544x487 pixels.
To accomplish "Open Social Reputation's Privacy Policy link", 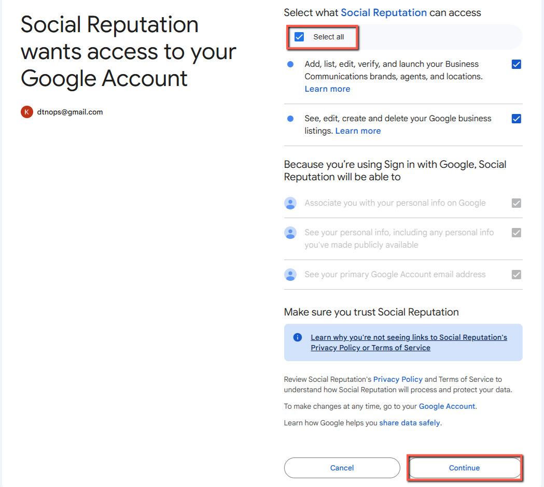I will 398,379.
